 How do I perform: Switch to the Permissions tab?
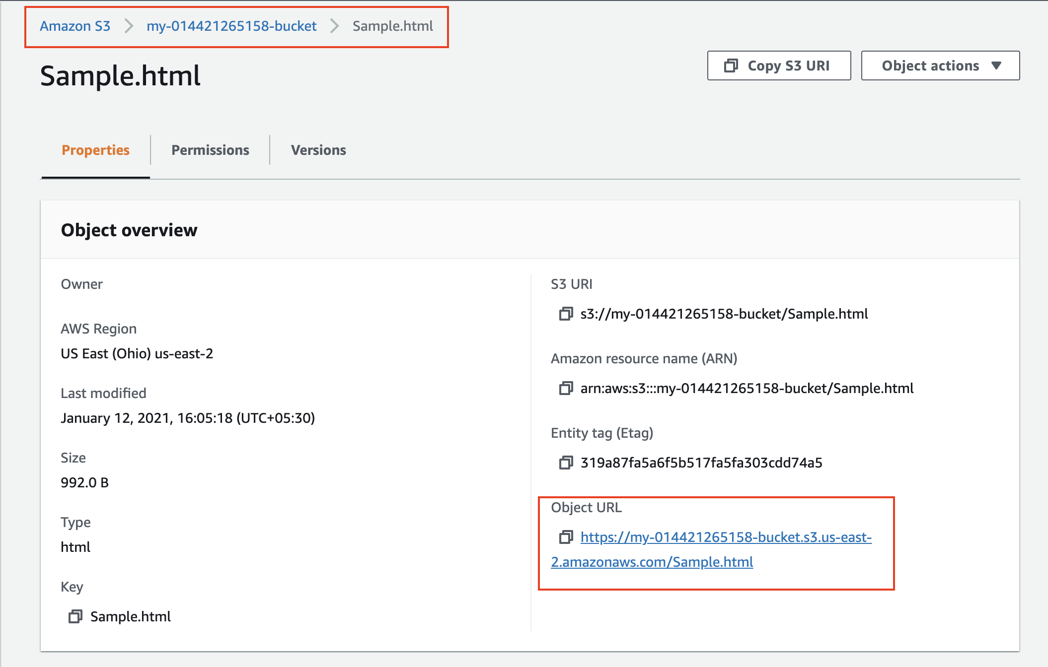[210, 150]
